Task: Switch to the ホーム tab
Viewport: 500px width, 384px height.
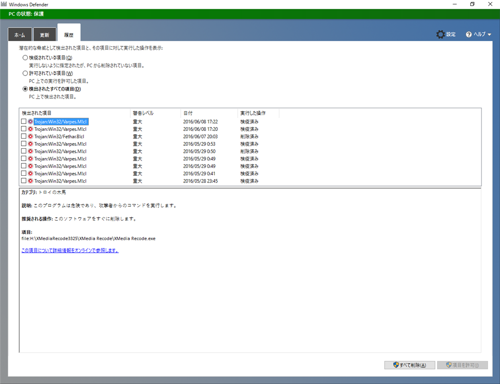Action: pos(20,35)
